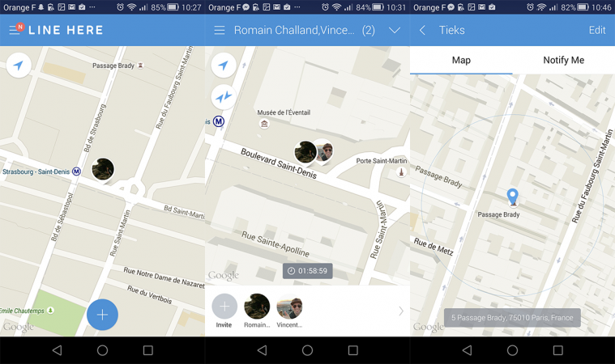
Task: Tap the Romain Challand,Vince... group title
Action: (294, 30)
